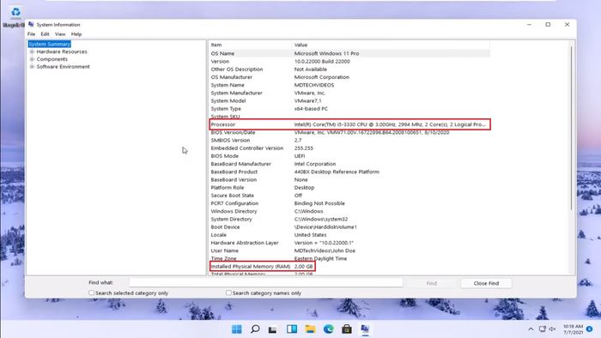Viewport: 601px width, 338px height.
Task: Click the value Microsoft Corporation
Action: coord(322,77)
